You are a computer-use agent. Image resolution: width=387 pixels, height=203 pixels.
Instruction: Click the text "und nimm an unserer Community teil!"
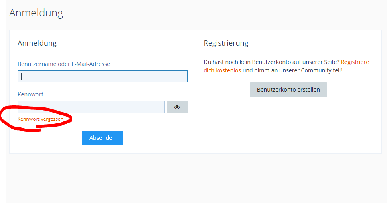pyautogui.click(x=292, y=70)
